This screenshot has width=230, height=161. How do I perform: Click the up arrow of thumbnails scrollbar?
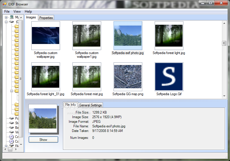[224, 23]
